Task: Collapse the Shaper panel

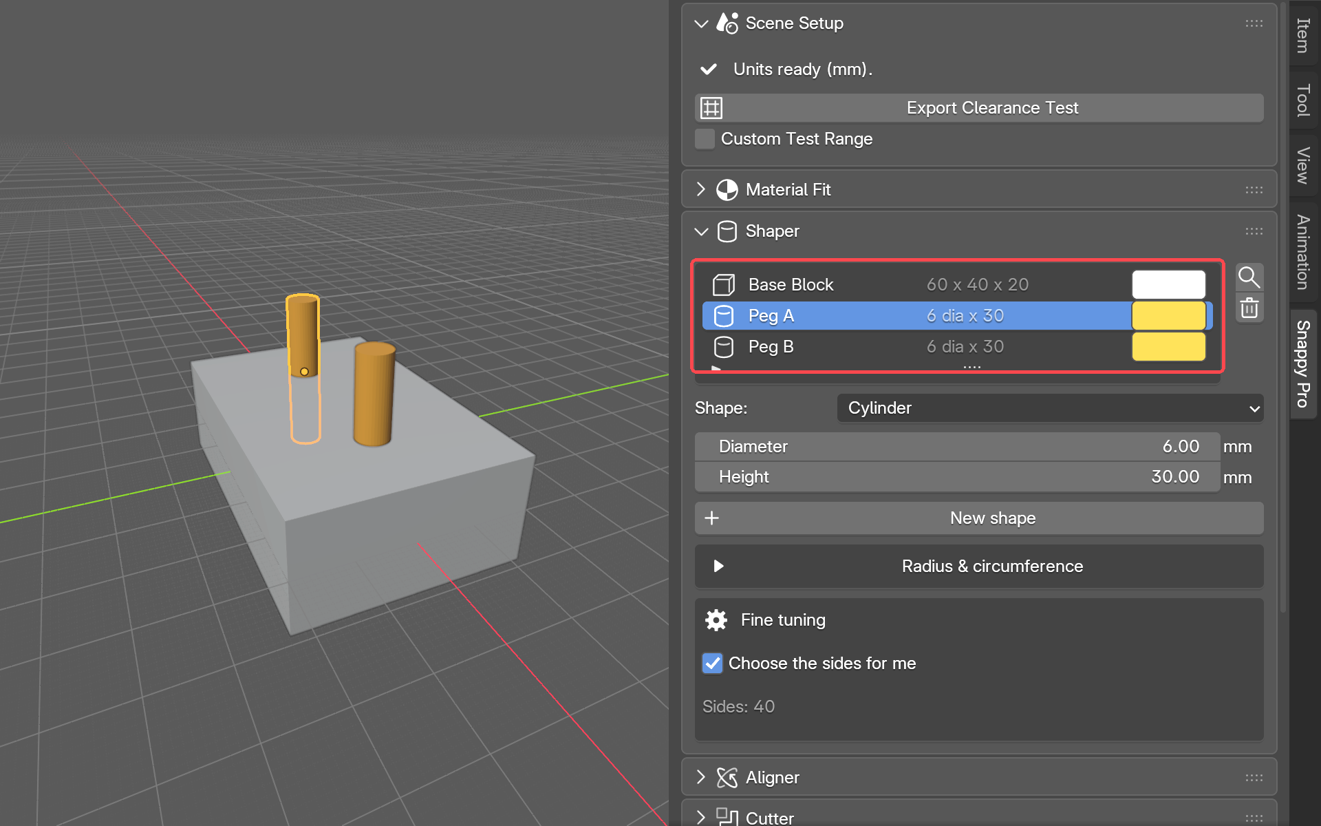Action: (x=701, y=231)
